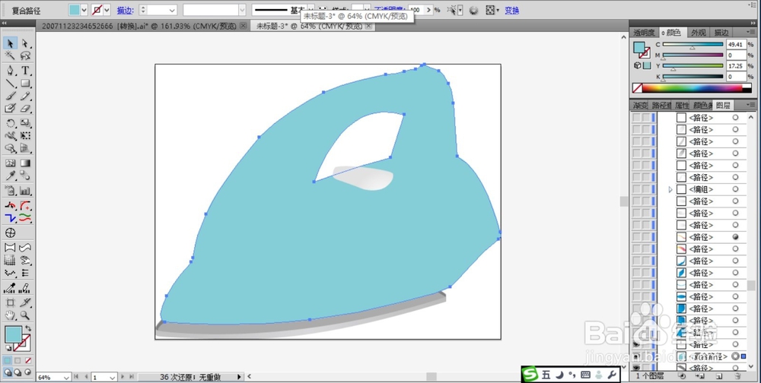Open stroke color dropdown in control bar

tap(107, 10)
